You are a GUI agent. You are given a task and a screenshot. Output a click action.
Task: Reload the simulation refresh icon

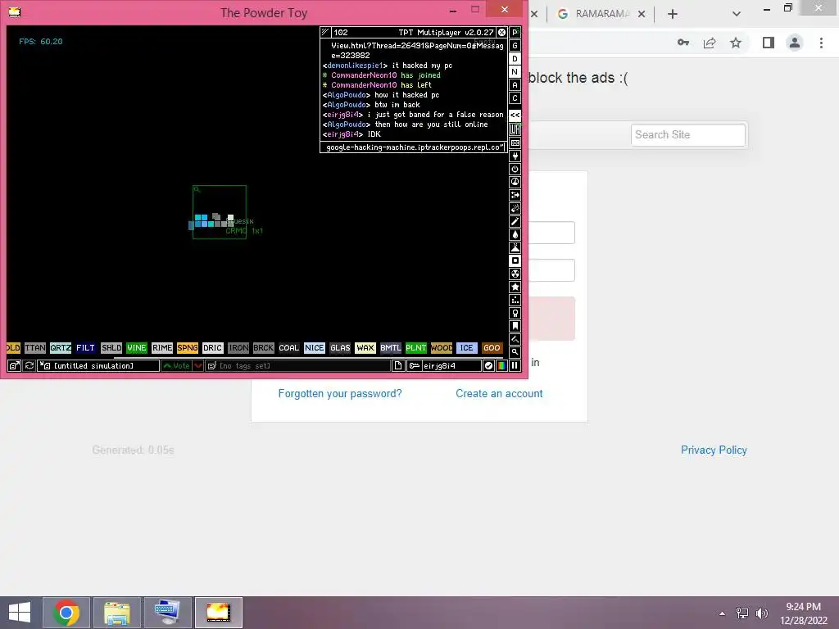tap(29, 366)
